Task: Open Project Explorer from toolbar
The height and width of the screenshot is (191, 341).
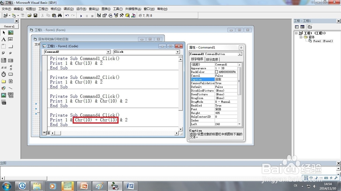Action: (99, 15)
